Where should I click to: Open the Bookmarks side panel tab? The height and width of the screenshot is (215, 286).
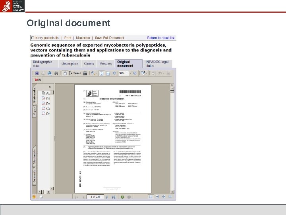34,96
